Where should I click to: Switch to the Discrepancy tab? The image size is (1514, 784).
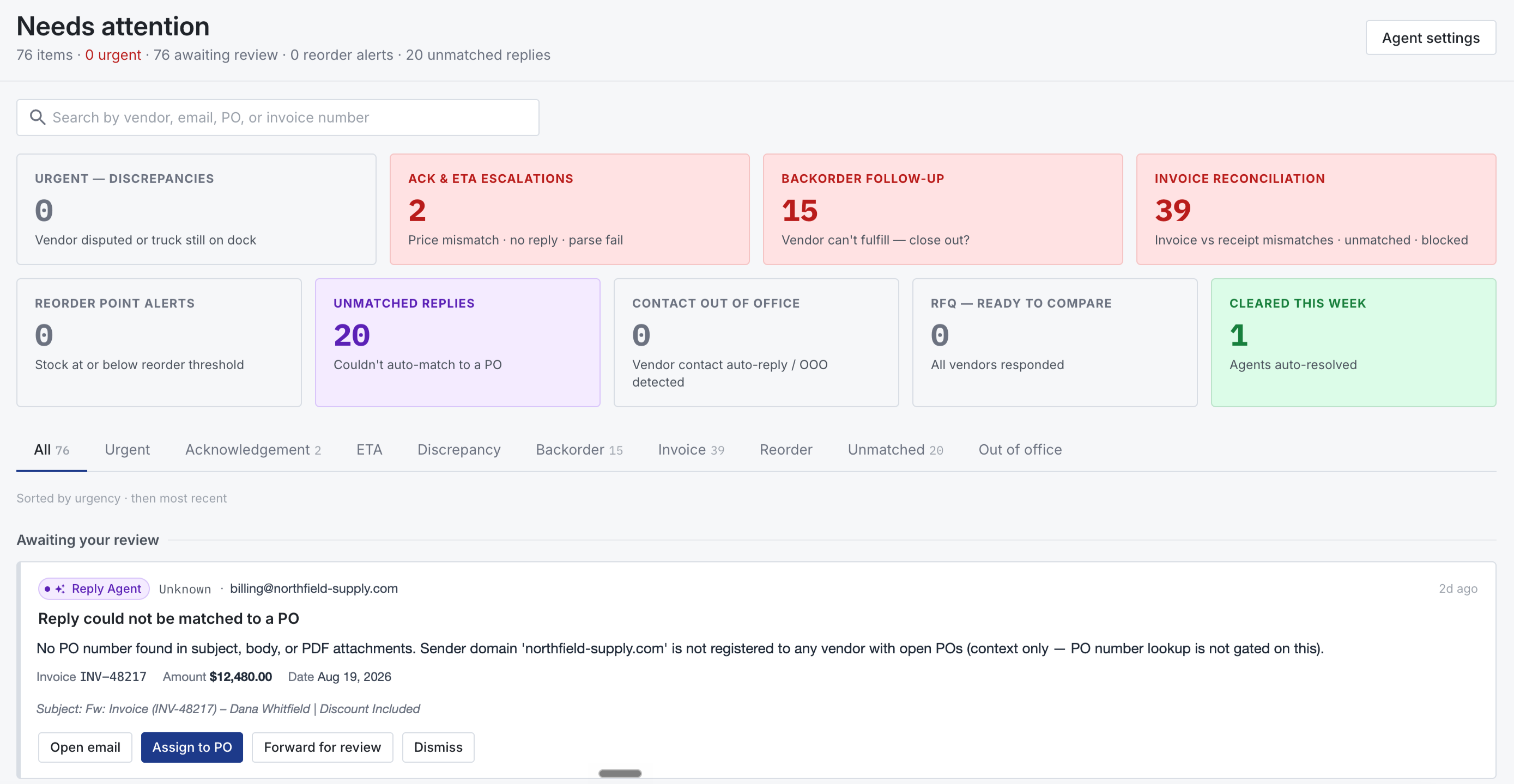click(x=458, y=449)
